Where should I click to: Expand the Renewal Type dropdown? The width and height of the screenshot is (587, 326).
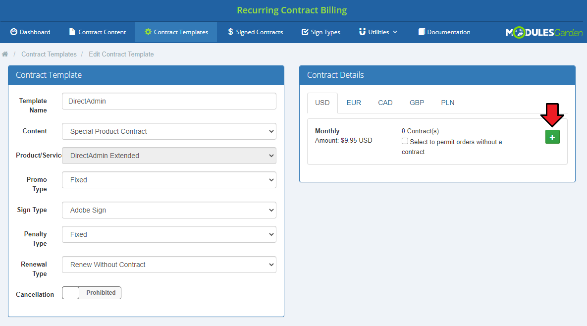point(169,265)
